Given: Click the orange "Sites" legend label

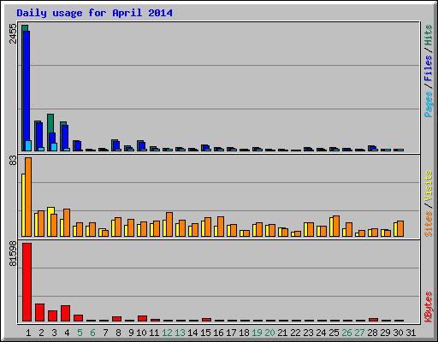Looking at the screenshot, I should [x=428, y=224].
